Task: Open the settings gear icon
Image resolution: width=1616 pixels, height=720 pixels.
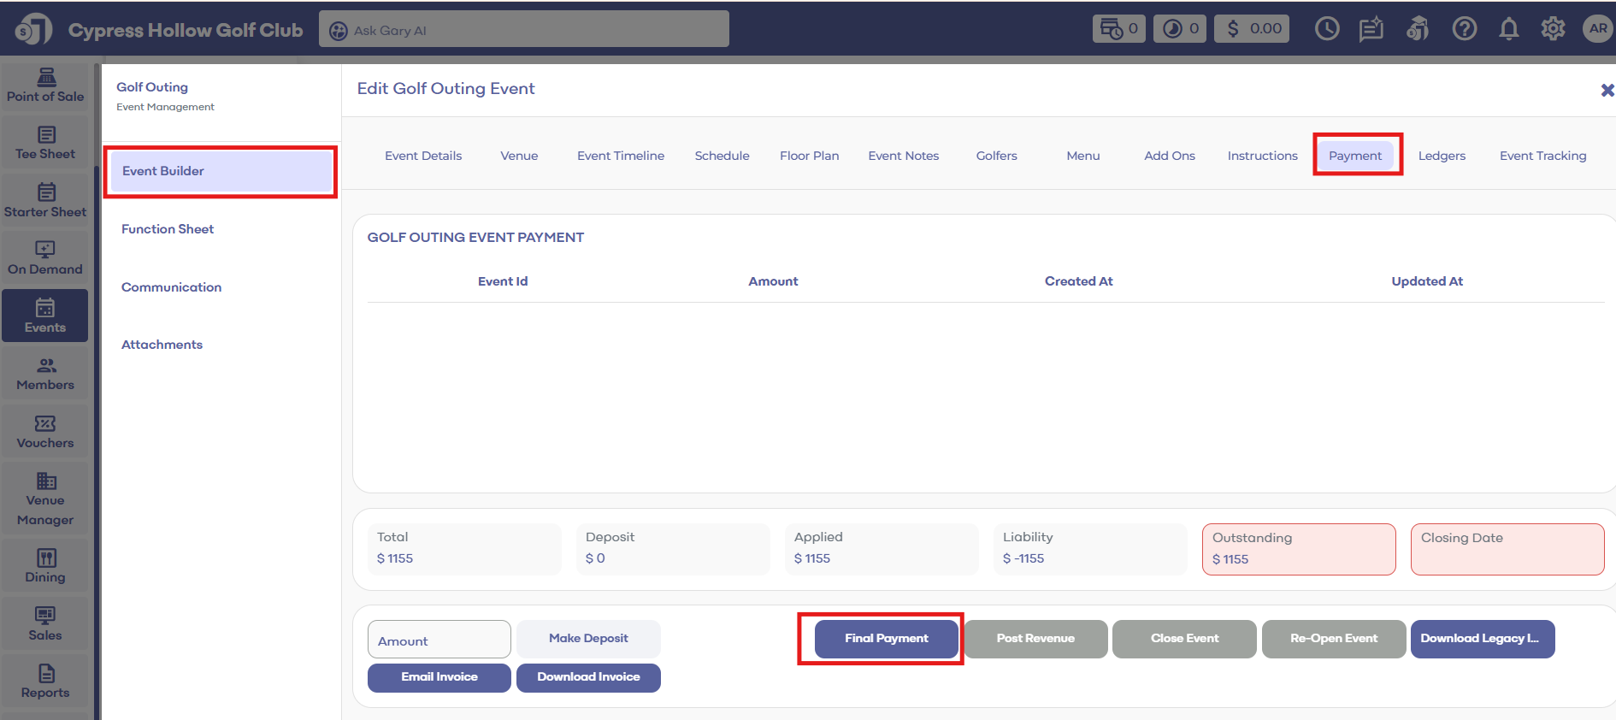Action: click(x=1553, y=29)
